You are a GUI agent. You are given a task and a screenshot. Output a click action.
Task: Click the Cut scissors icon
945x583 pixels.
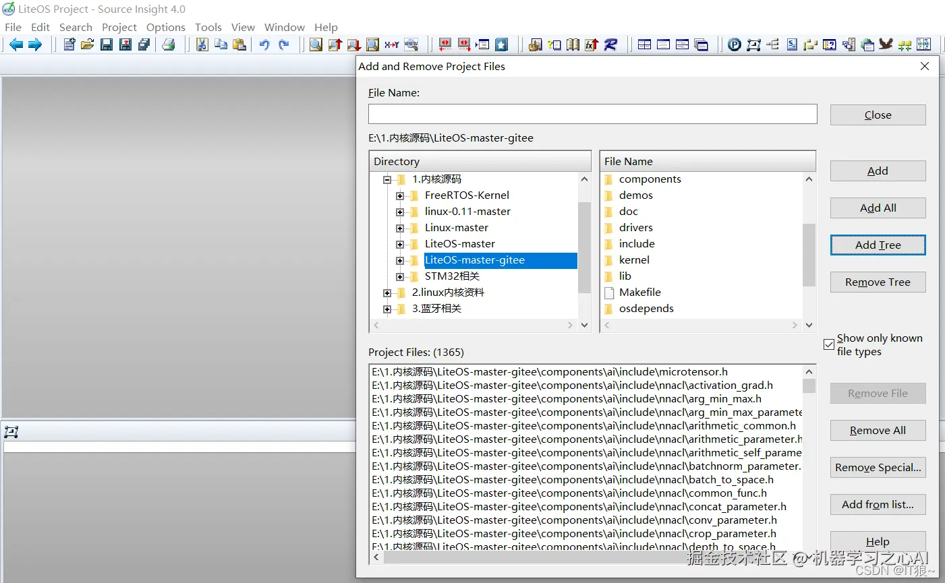202,44
